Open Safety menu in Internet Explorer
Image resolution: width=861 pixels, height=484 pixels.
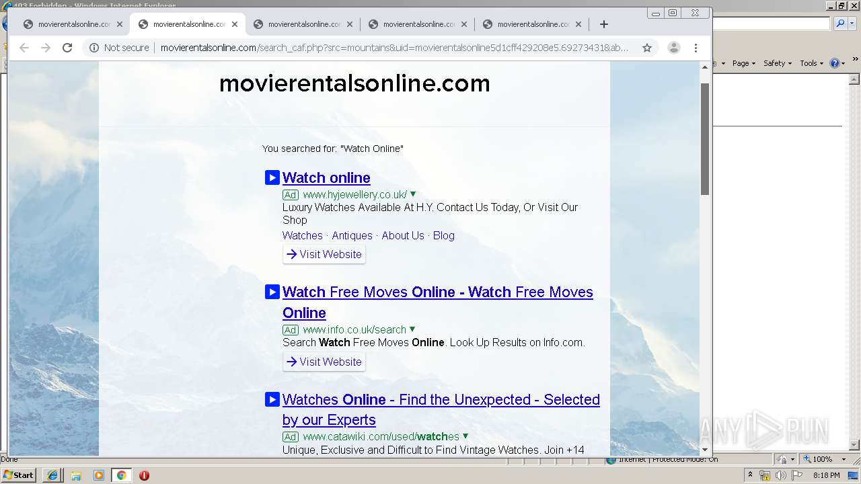pos(778,63)
